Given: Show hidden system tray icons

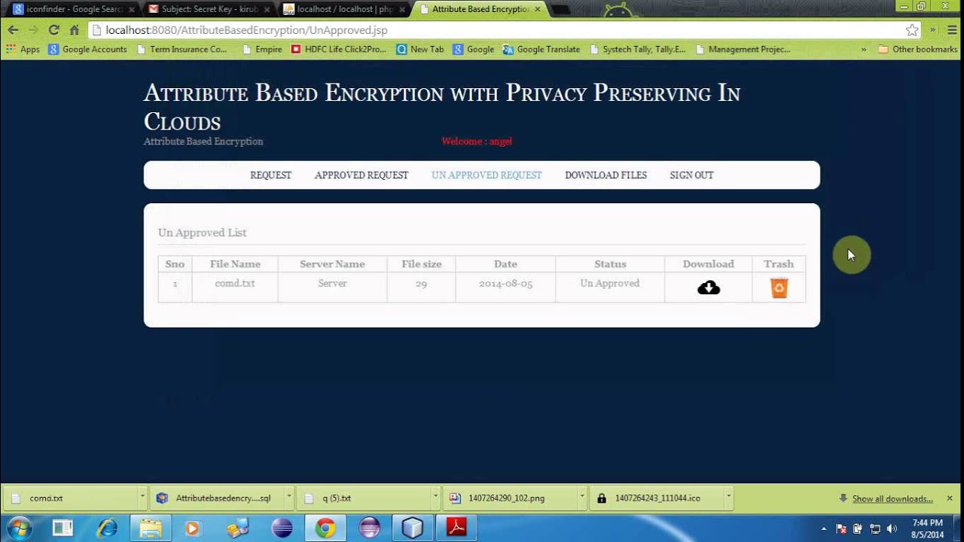Looking at the screenshot, I should [x=823, y=528].
